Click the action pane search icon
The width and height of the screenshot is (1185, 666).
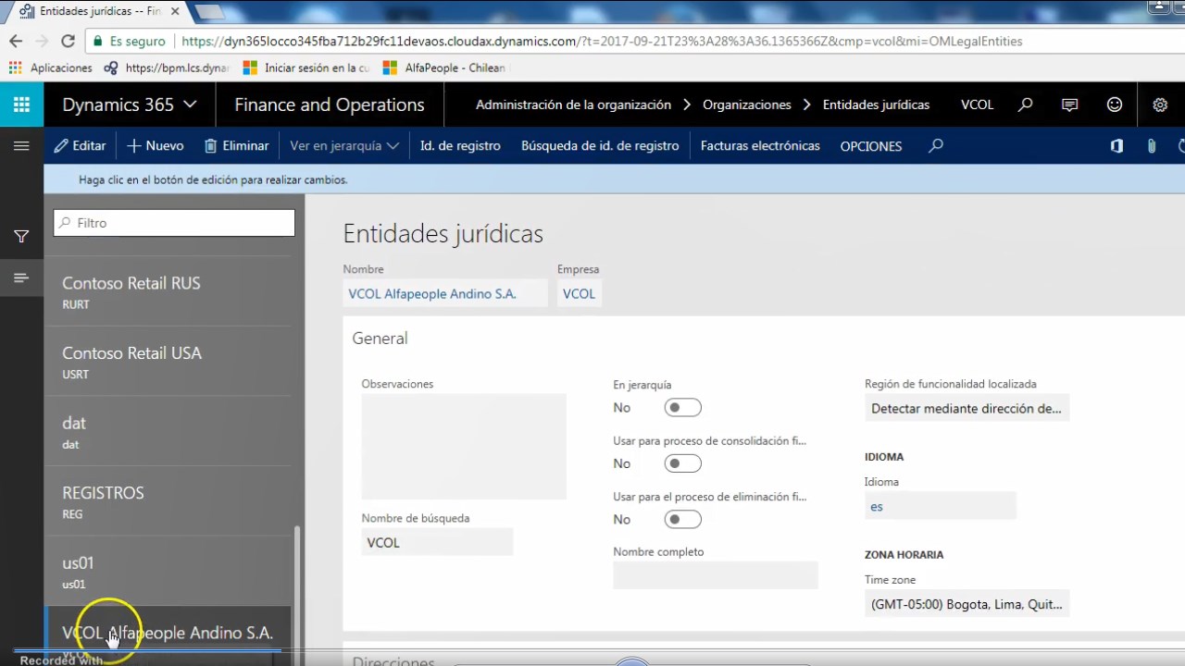(936, 145)
